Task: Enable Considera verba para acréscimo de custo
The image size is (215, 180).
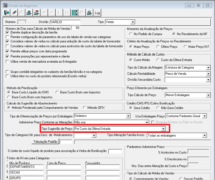Action: pos(7,46)
